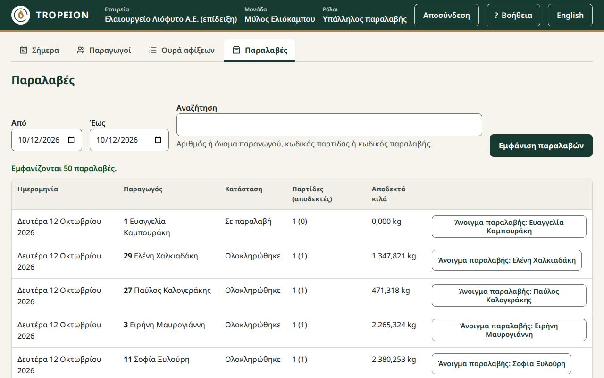Open receipt for Ευαγγελία Καμπουράκη

(x=509, y=227)
